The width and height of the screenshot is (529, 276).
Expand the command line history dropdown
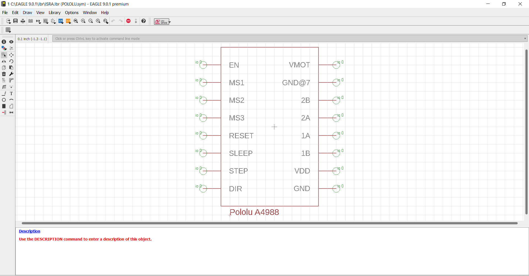coord(525,39)
